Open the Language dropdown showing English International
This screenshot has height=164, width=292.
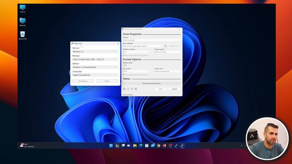pyautogui.click(x=95, y=75)
